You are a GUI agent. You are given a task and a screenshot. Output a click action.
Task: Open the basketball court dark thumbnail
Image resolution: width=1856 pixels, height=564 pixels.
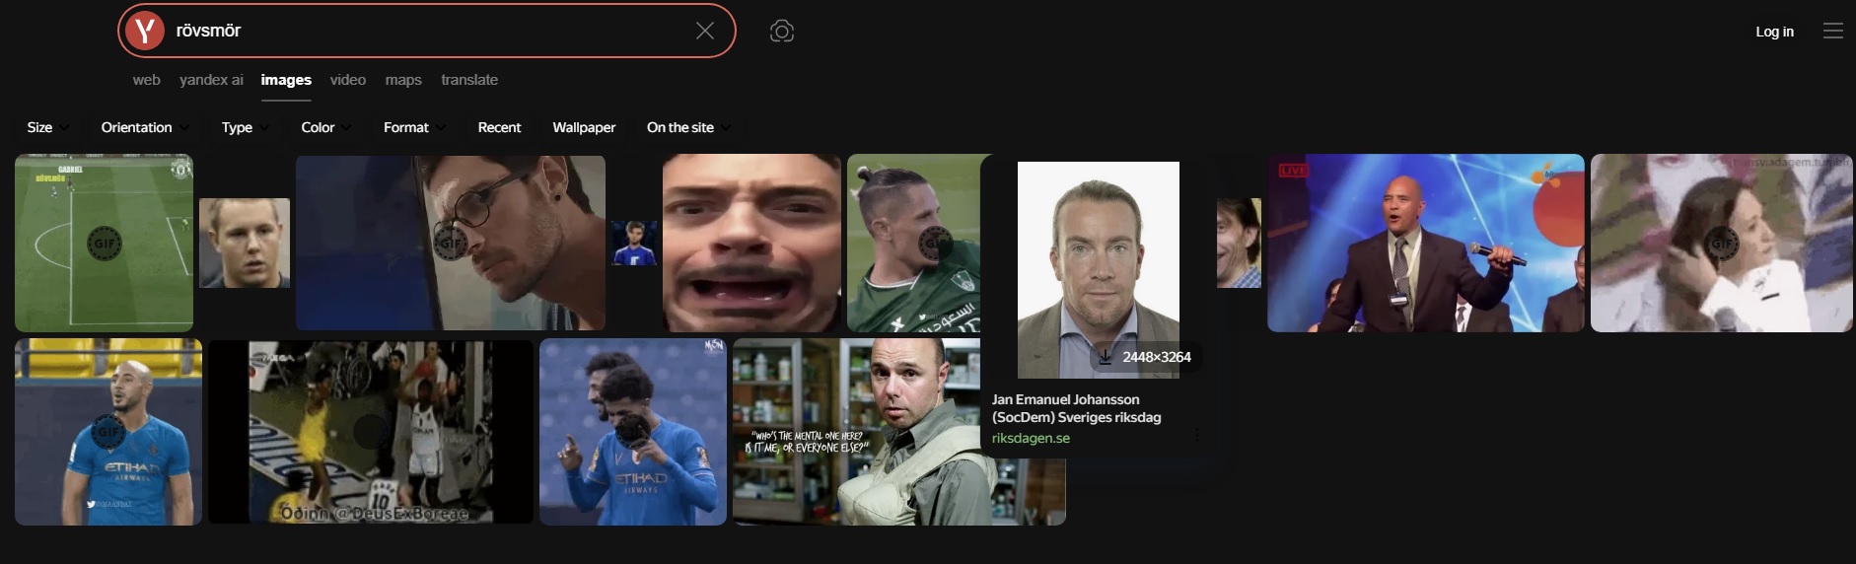pos(370,431)
